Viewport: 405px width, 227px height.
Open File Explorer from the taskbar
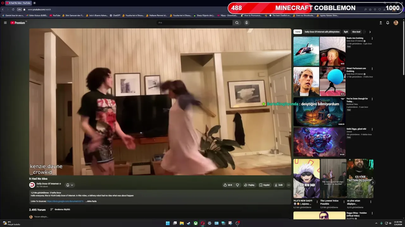pyautogui.click(x=182, y=223)
